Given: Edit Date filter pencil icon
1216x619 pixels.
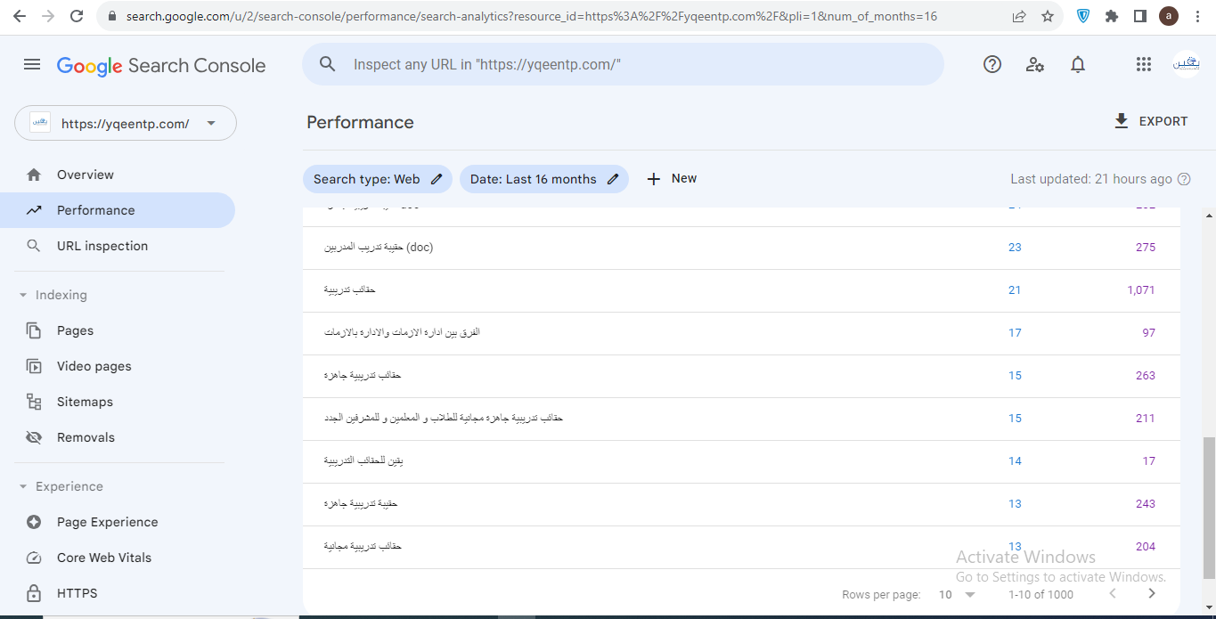Looking at the screenshot, I should [x=613, y=179].
